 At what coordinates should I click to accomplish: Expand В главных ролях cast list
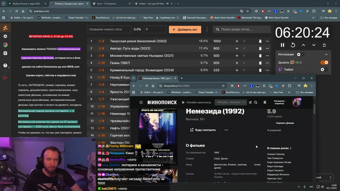(279, 148)
